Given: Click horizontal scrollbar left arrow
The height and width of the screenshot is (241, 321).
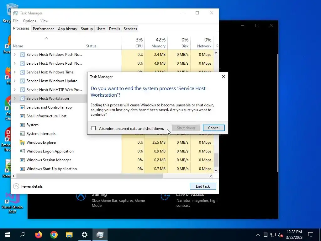Looking at the screenshot, I should [x=13, y=176].
